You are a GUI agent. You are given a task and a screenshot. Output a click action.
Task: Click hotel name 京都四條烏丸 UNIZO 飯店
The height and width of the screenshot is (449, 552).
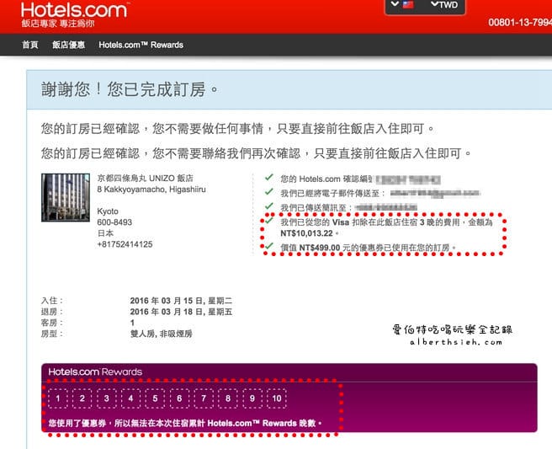tap(145, 178)
